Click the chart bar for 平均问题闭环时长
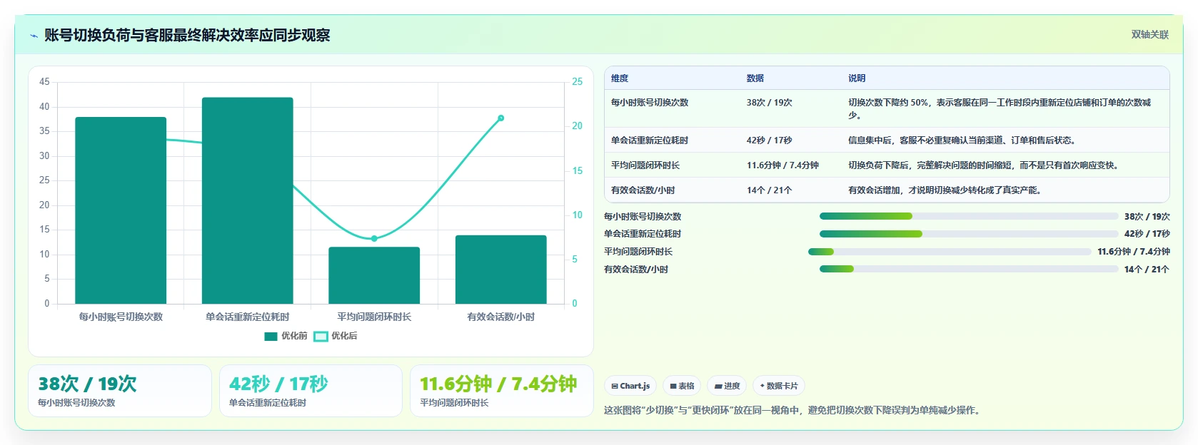1198x445 pixels. pyautogui.click(x=374, y=275)
